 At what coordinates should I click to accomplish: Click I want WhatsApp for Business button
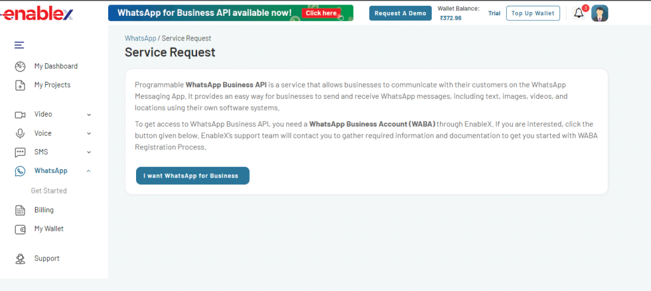click(193, 176)
